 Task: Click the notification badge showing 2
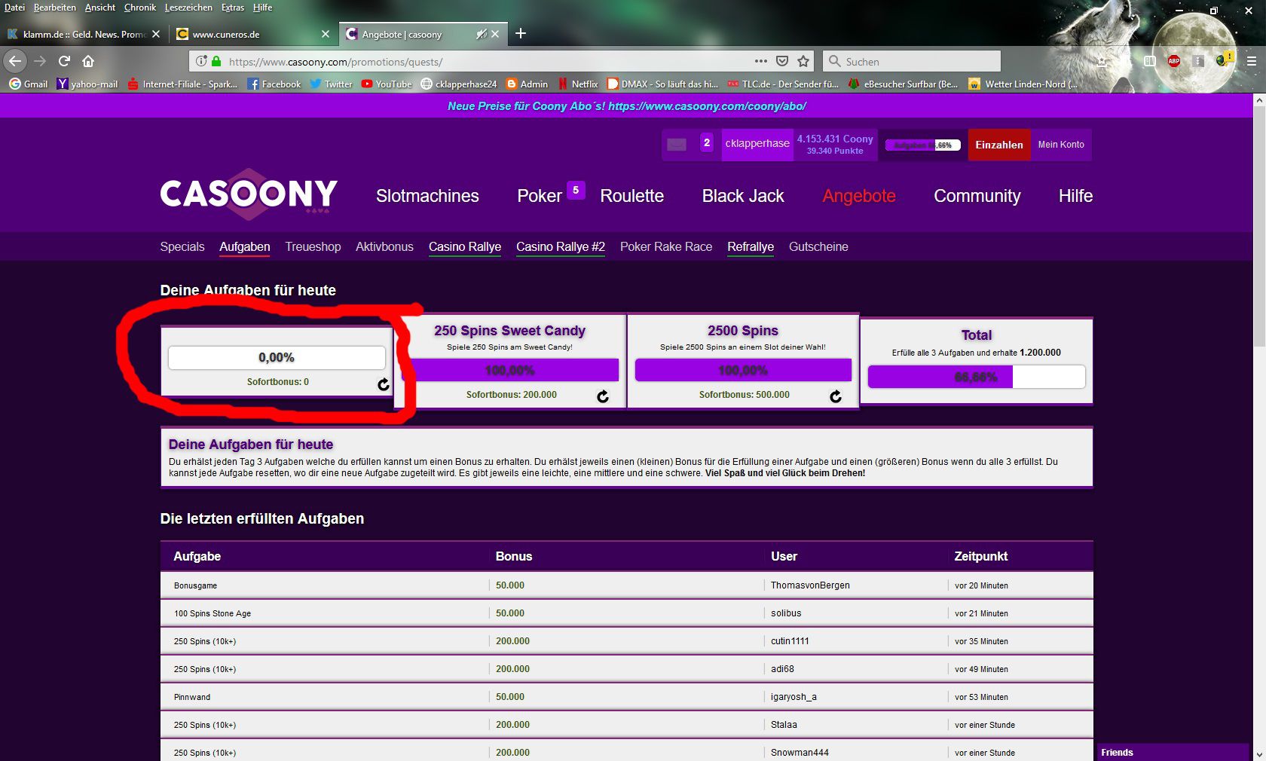coord(707,142)
